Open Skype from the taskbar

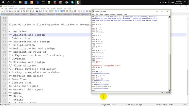point(72,2)
